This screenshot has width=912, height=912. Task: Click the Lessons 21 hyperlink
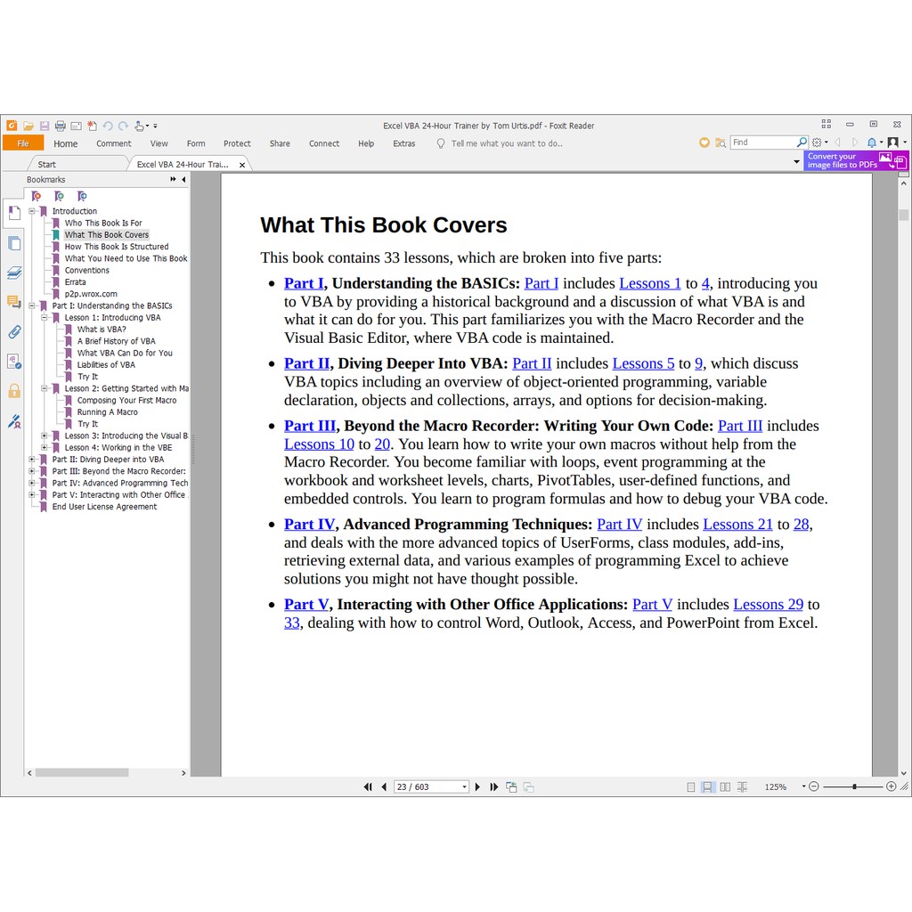[x=737, y=524]
